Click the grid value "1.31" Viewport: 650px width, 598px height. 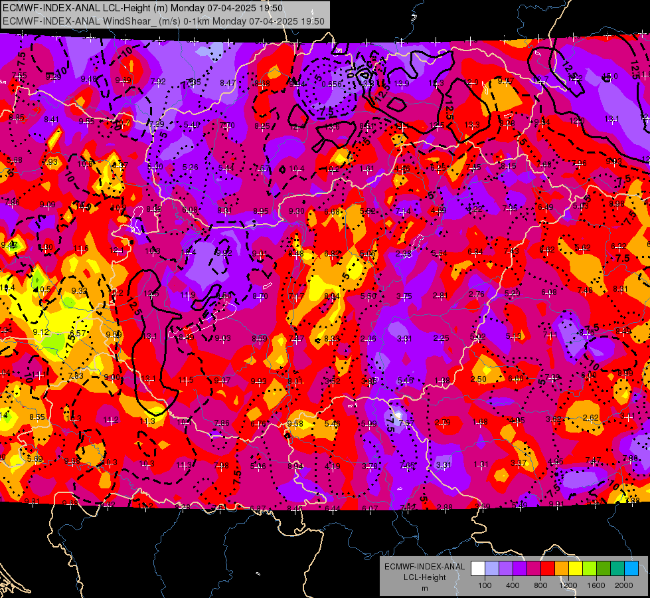coord(481,464)
